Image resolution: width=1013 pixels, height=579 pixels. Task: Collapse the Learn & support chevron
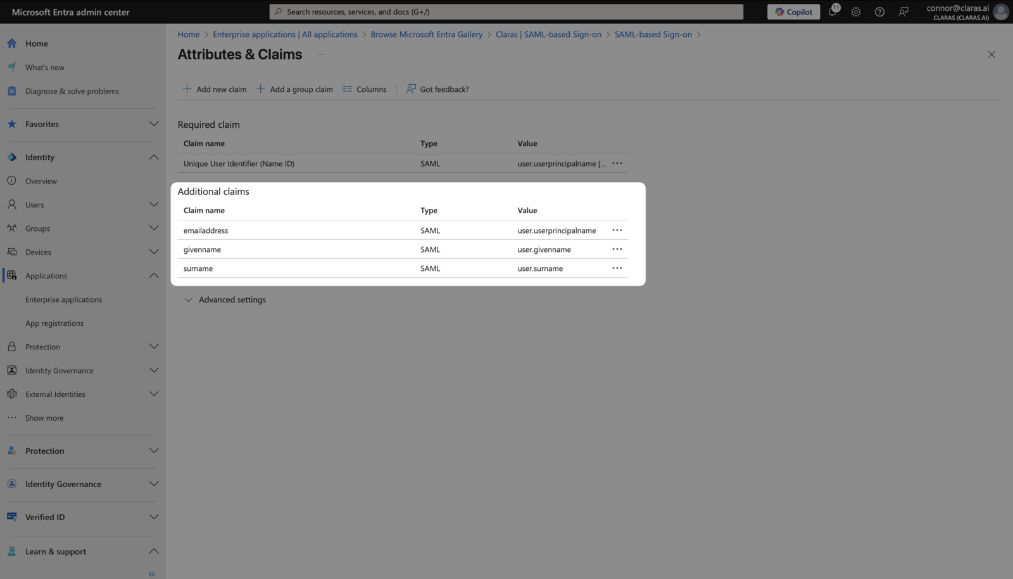[154, 551]
